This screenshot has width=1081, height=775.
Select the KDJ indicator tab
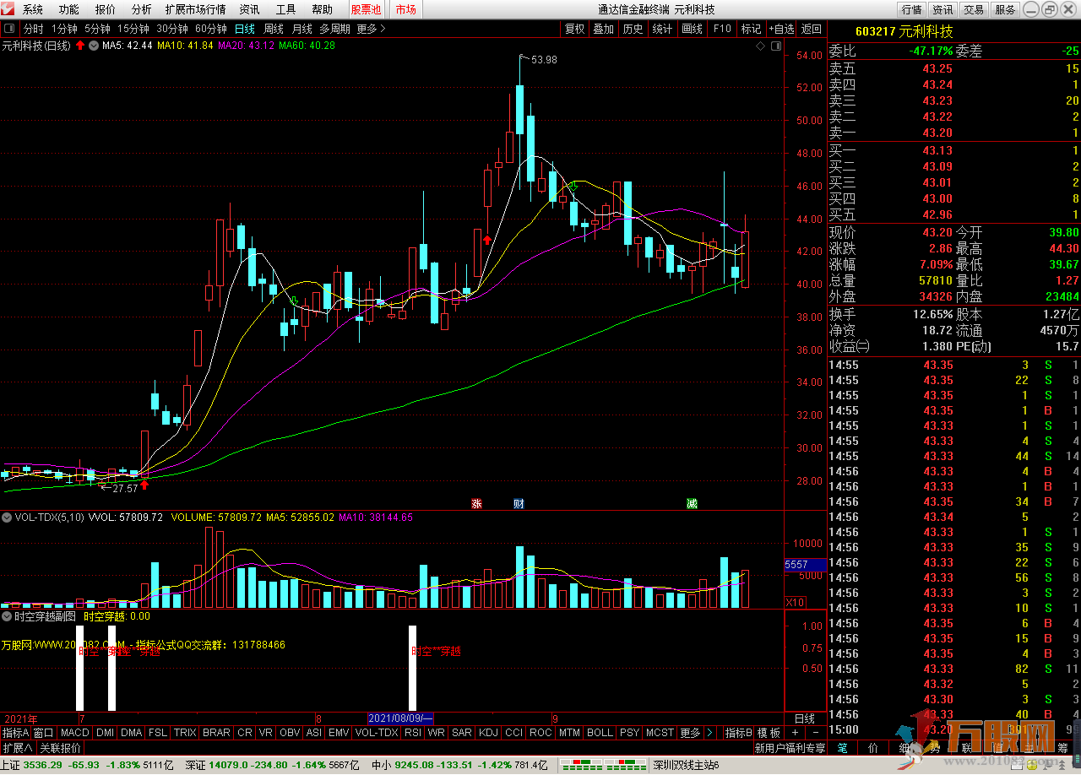(488, 733)
